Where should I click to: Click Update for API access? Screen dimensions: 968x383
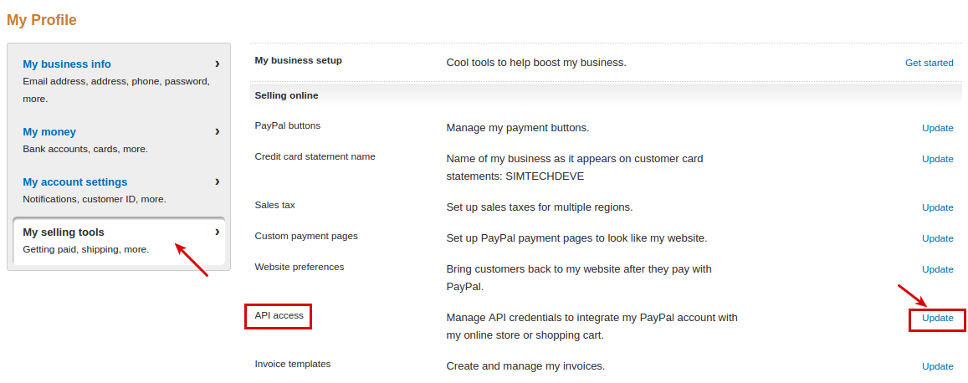click(937, 319)
